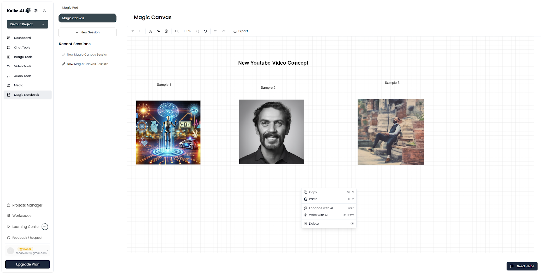Click the trash icon in canvas toolbar
The width and height of the screenshot is (541, 274).
pyautogui.click(x=166, y=31)
